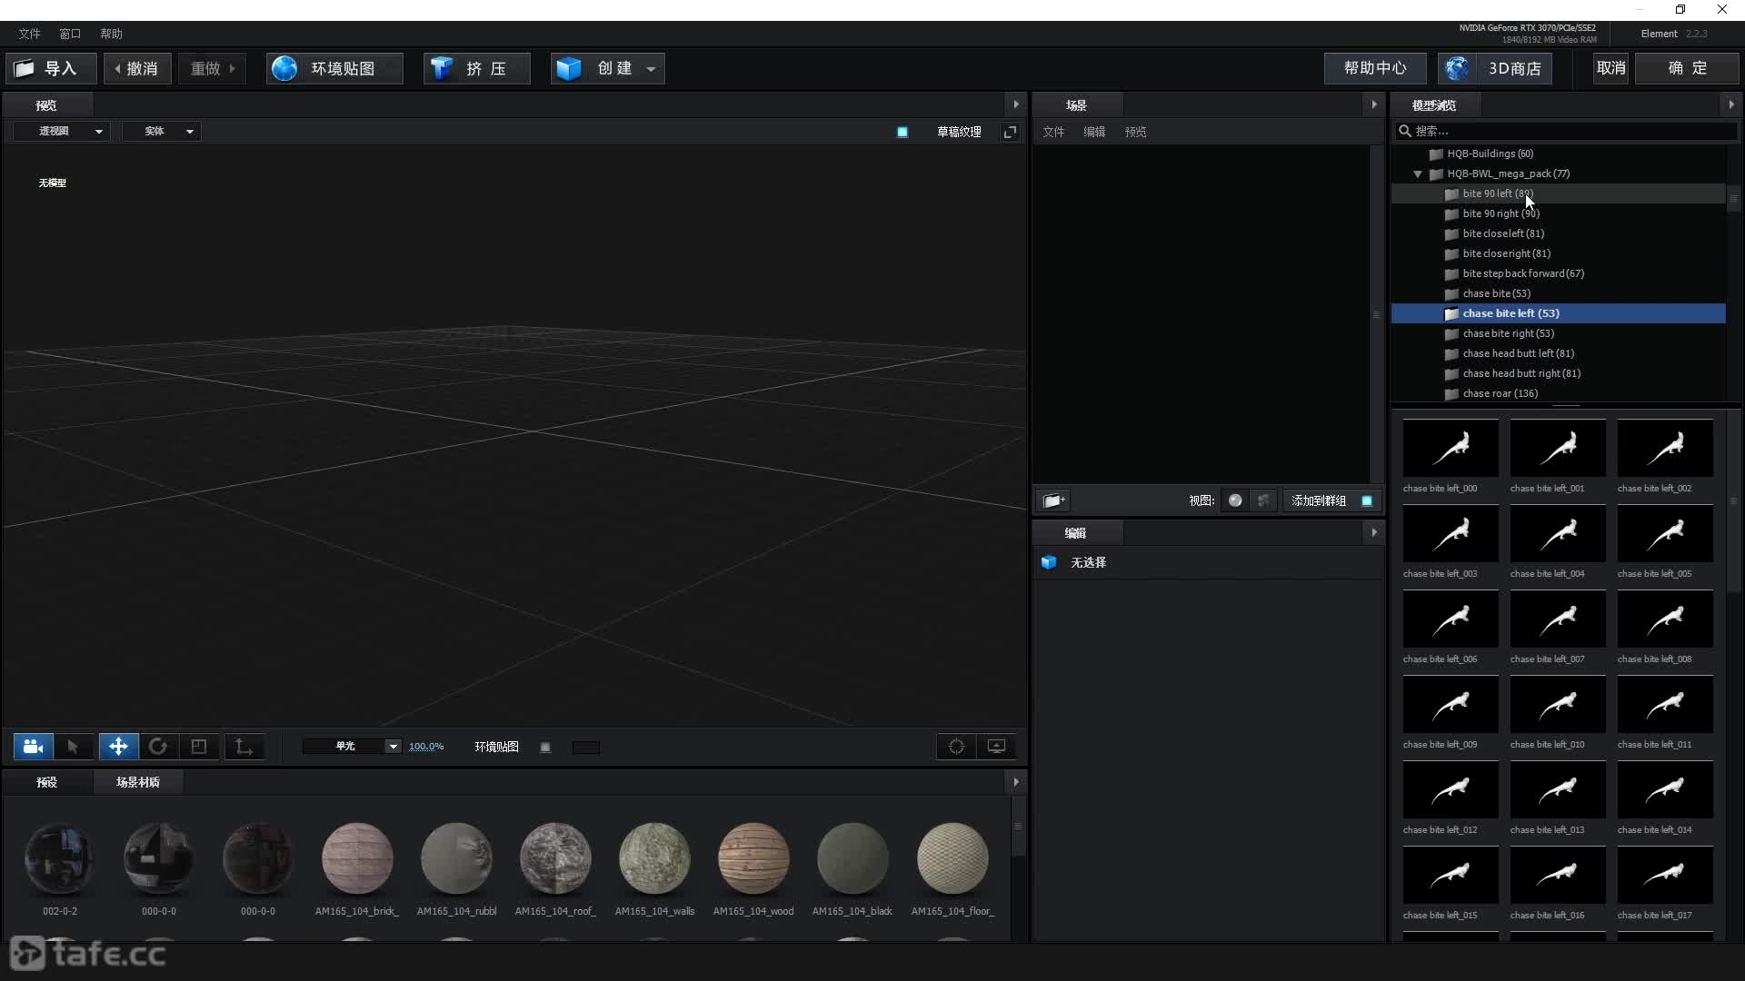
Task: Select the scale tool
Action: pyautogui.click(x=198, y=747)
